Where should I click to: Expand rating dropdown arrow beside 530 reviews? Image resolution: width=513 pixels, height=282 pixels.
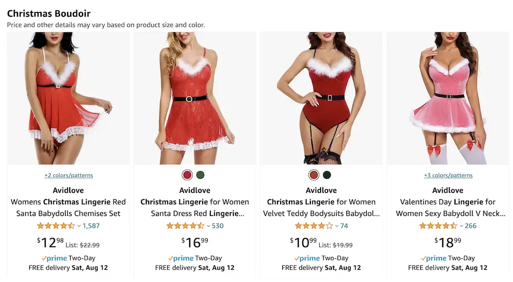tap(208, 226)
